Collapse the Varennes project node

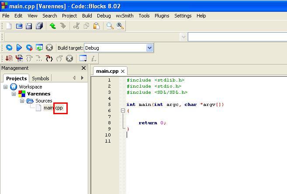point(14,94)
